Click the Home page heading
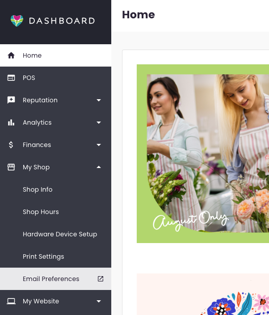269x315 pixels. coord(139,15)
